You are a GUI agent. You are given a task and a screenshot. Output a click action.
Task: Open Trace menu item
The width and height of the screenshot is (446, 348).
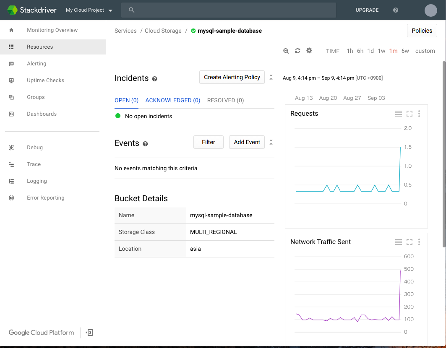(53, 164)
